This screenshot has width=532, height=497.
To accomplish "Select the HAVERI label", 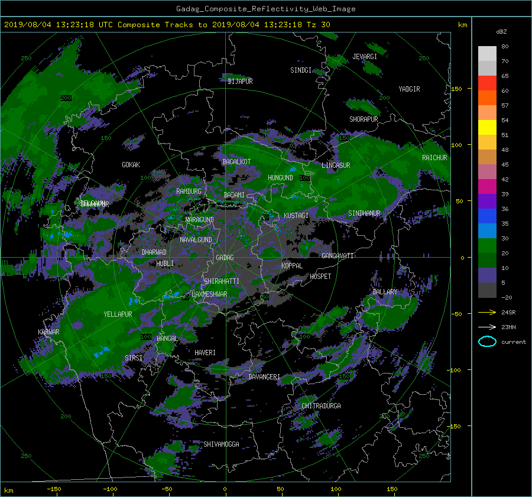I will 205,353.
